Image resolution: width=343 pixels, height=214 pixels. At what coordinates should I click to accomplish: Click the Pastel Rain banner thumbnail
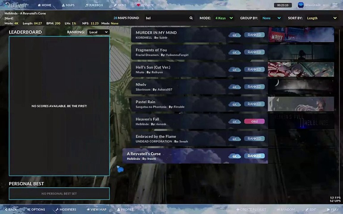(x=301, y=104)
